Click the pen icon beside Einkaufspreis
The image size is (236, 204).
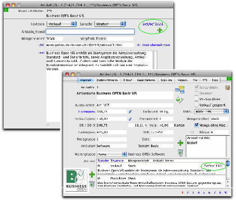coord(130,119)
